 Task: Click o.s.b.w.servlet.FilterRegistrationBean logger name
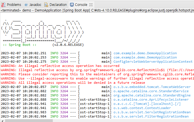(x=151, y=116)
